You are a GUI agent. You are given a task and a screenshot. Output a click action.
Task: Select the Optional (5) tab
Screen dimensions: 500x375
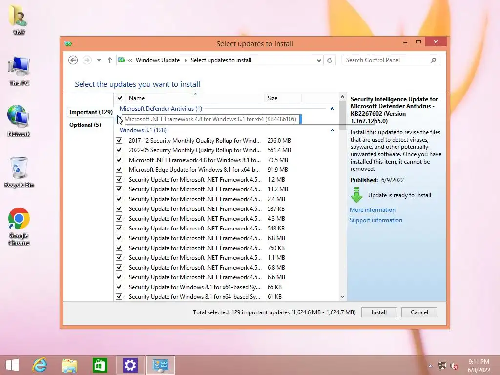(x=85, y=125)
